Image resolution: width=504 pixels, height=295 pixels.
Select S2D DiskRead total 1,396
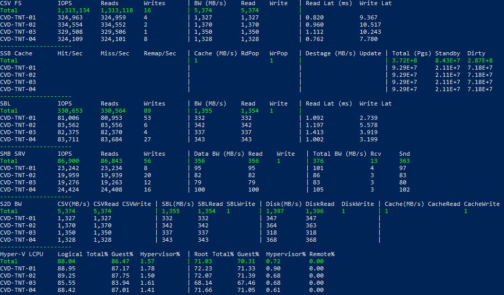point(314,211)
